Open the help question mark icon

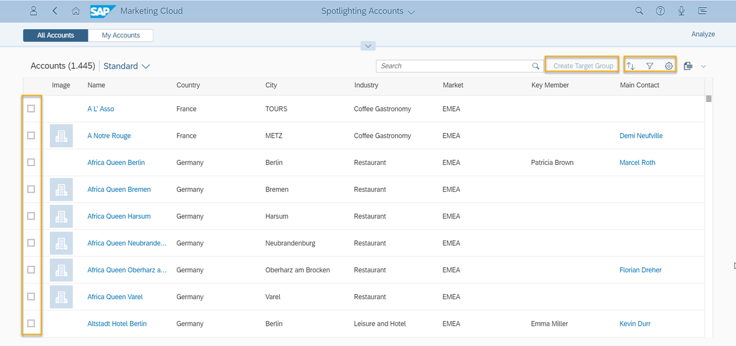[660, 11]
